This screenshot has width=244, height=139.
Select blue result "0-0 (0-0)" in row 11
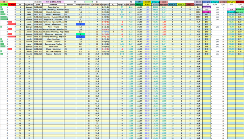pyautogui.click(x=105, y=32)
